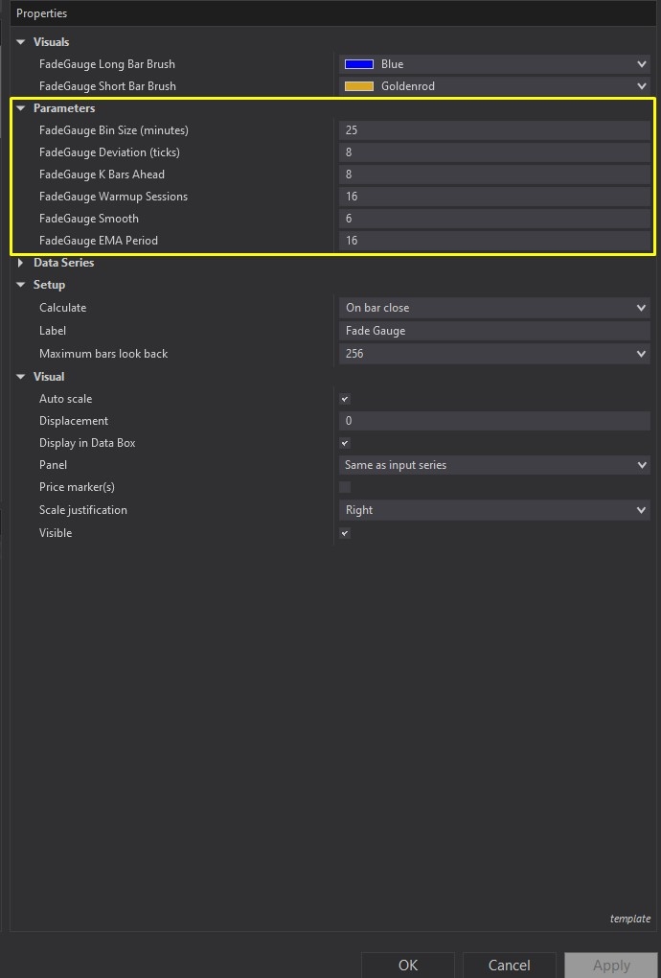Toggle the Visible checkbox

click(345, 533)
